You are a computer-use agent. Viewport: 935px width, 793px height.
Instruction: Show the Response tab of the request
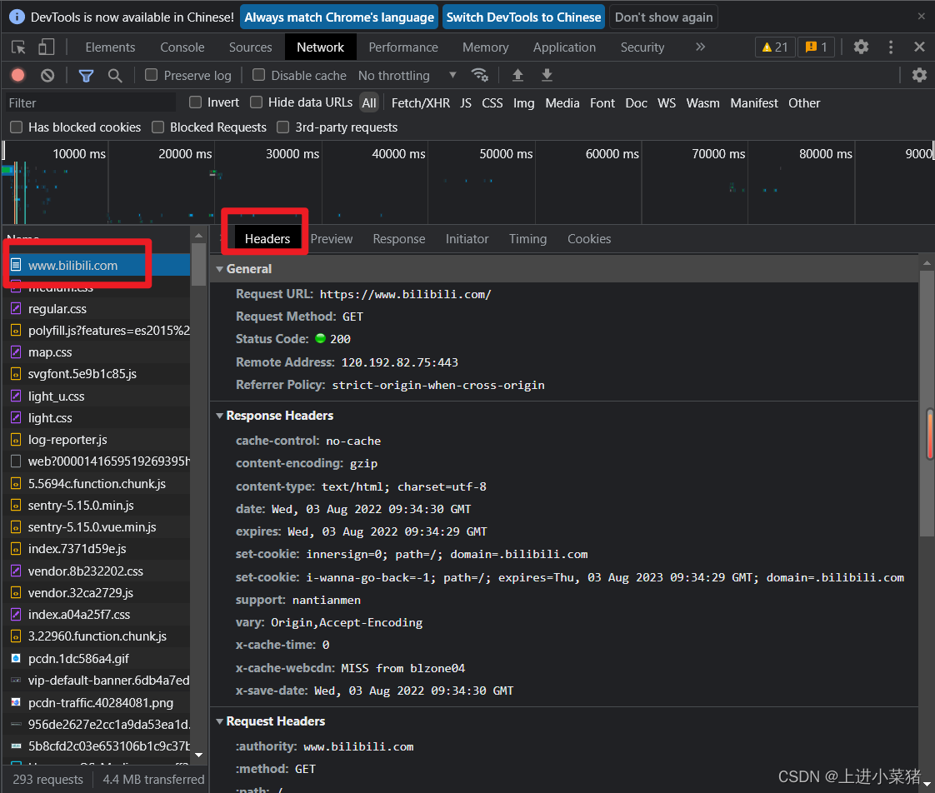point(399,239)
